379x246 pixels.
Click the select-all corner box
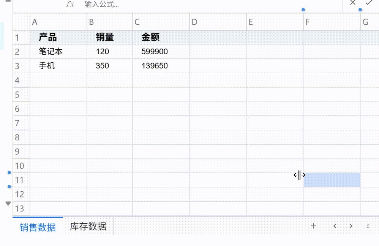tap(21, 22)
